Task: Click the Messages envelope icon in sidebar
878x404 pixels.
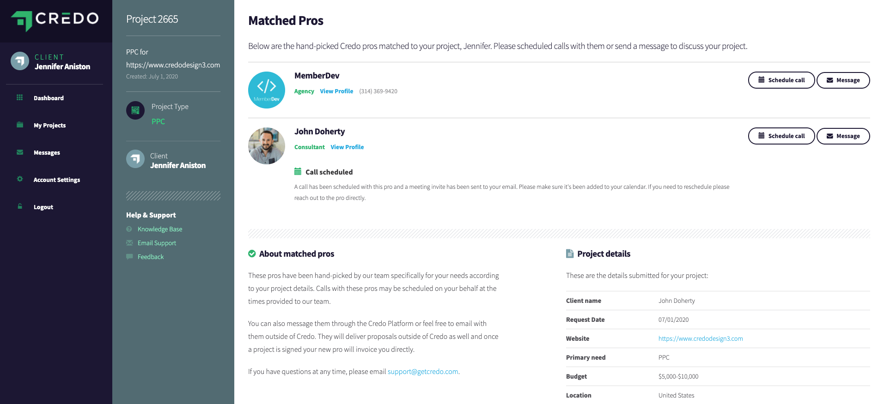Action: click(20, 152)
